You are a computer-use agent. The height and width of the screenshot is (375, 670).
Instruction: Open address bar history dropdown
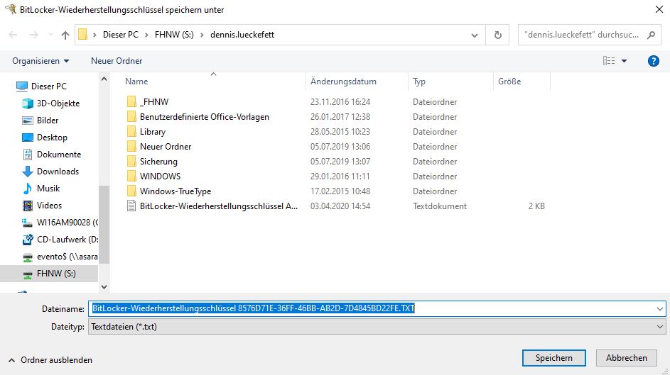(475, 35)
